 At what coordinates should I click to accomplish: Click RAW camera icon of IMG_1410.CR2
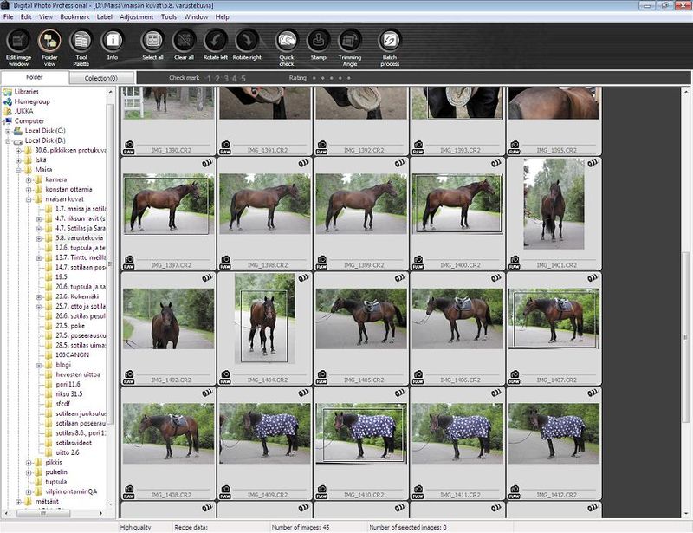[321, 492]
